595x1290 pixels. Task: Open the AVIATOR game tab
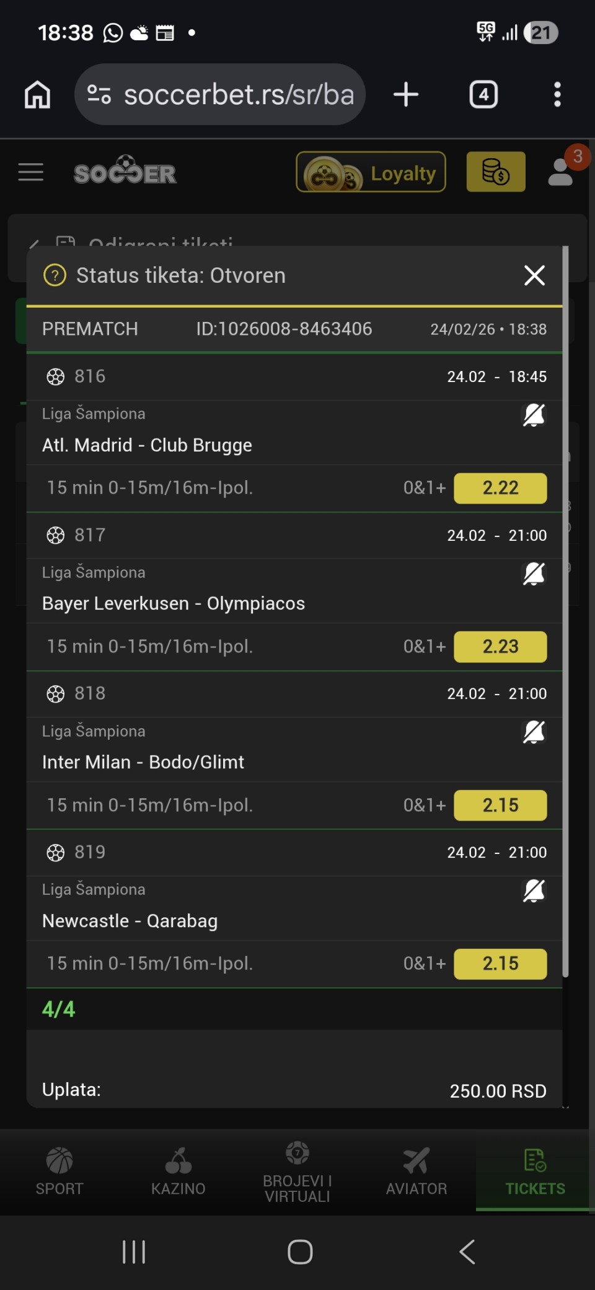[x=416, y=1171]
